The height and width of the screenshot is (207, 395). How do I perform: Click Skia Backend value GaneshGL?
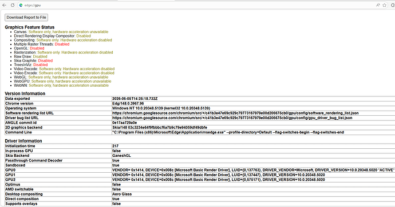click(x=121, y=156)
